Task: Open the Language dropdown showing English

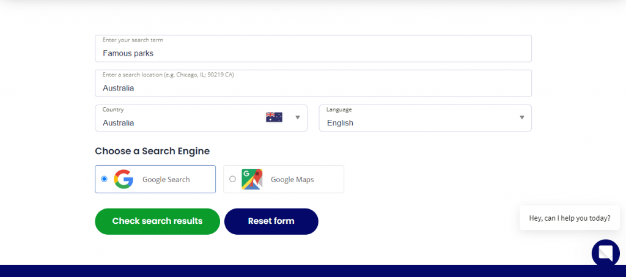Action: click(x=425, y=118)
